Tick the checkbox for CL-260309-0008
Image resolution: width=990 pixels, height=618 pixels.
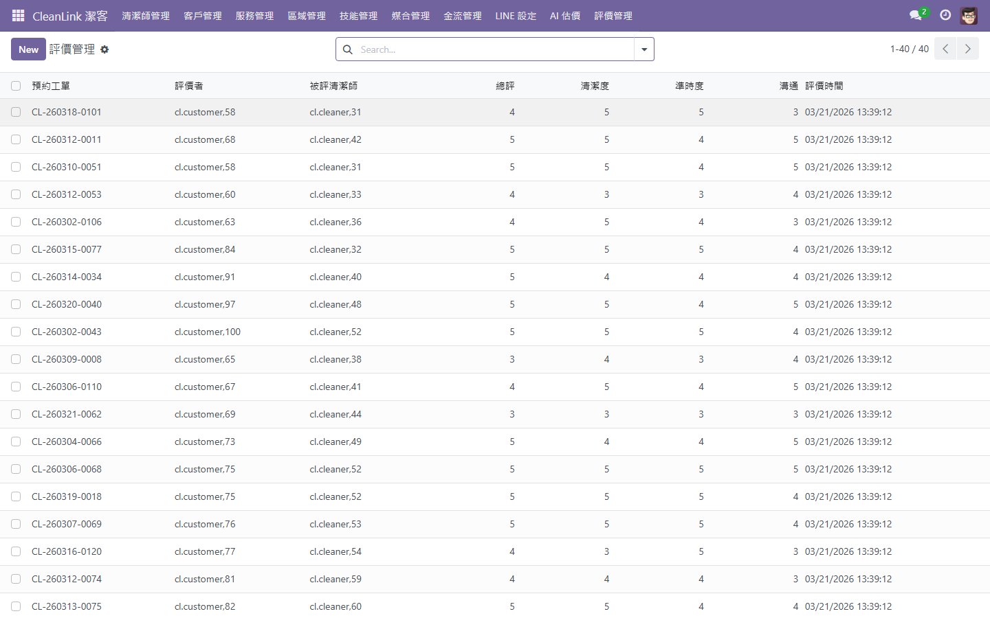pos(16,359)
